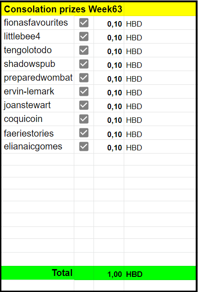Toggle the checkbox next to littlebee4
Viewport: 198px width, 292px height.
83,37
